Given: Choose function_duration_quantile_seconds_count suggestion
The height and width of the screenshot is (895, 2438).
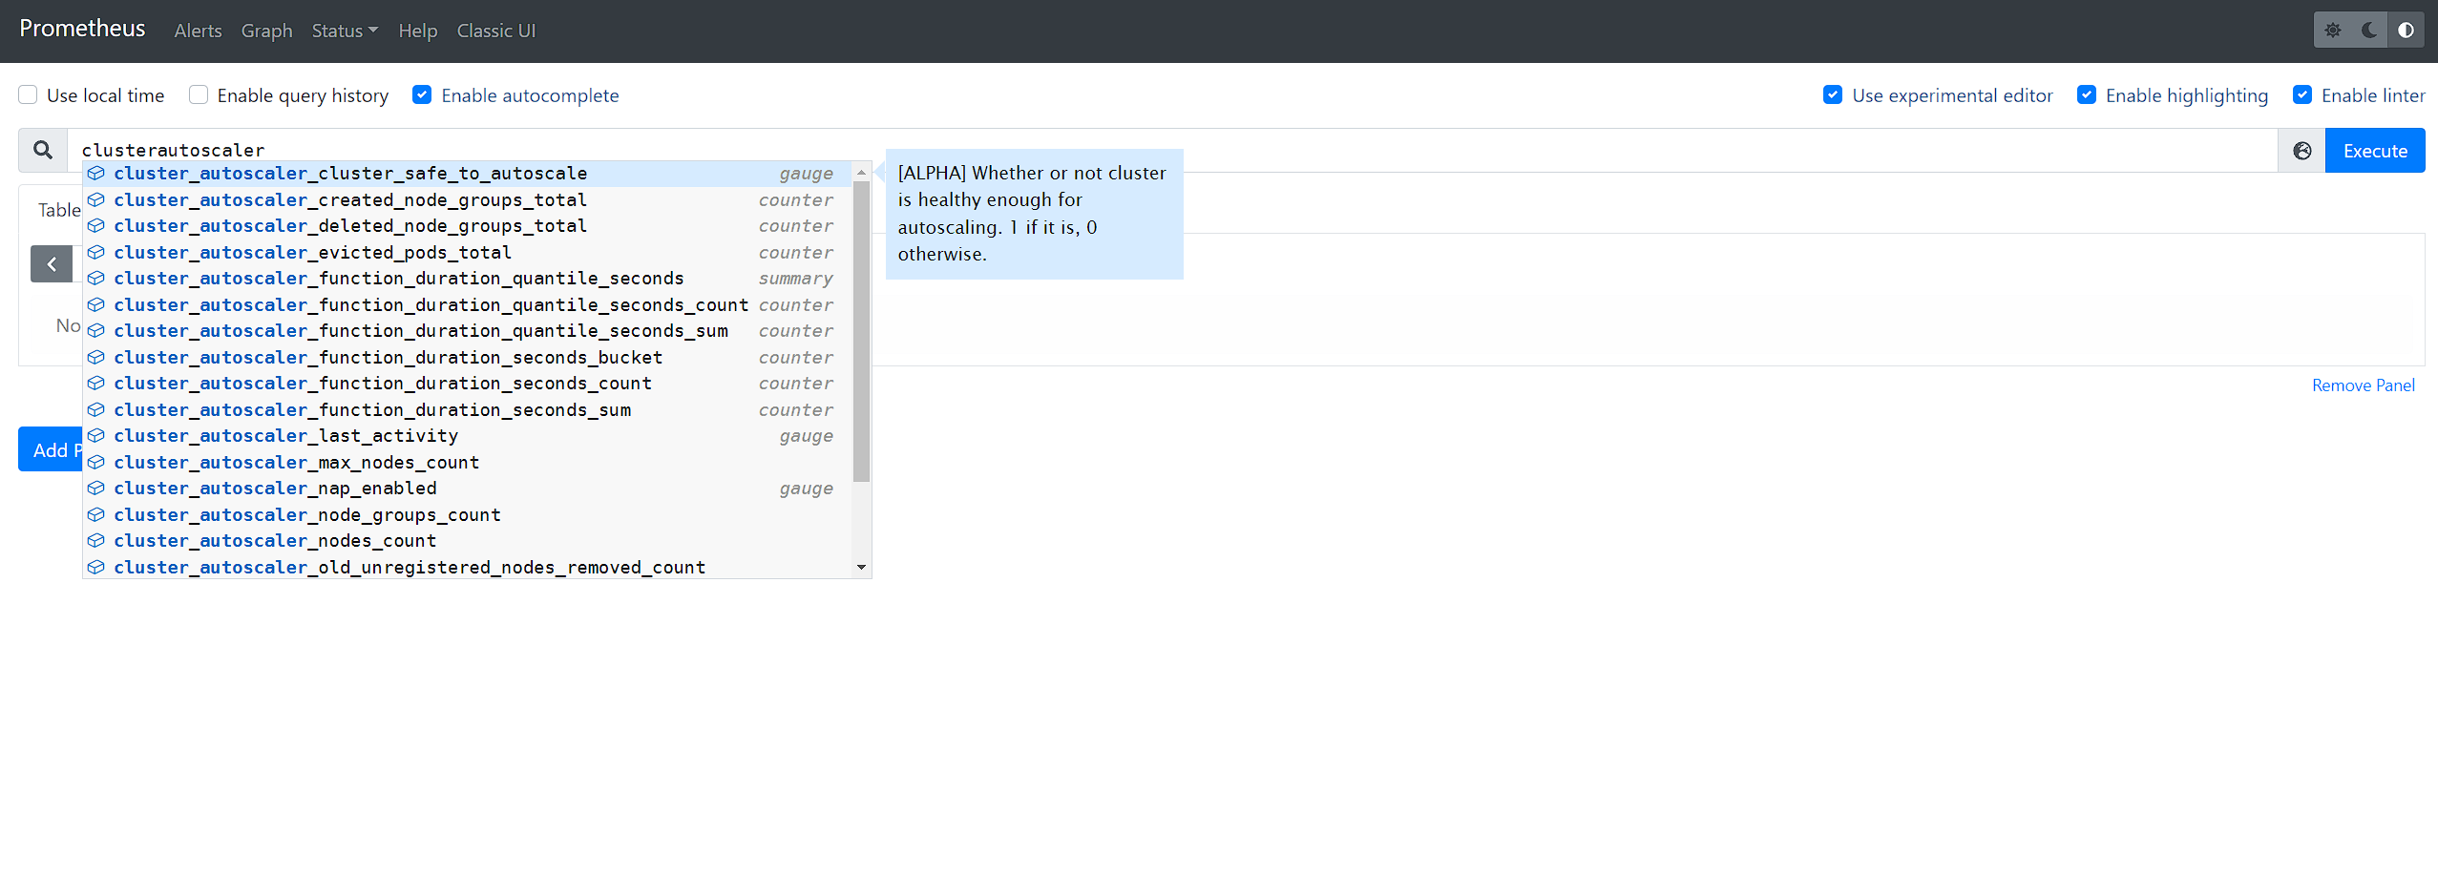Looking at the screenshot, I should click(466, 304).
